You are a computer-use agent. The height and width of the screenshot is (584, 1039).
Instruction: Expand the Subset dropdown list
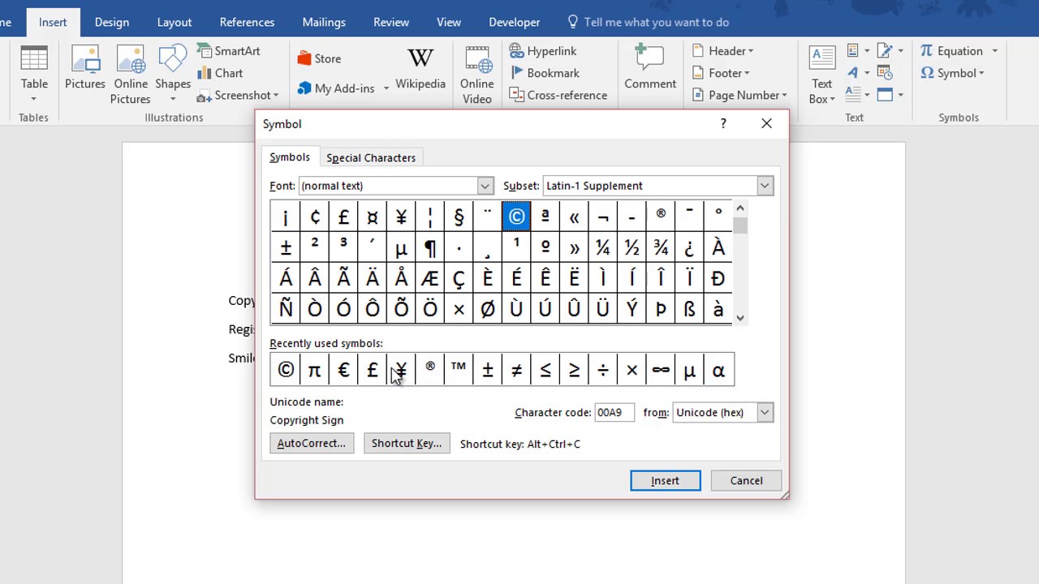pos(765,186)
